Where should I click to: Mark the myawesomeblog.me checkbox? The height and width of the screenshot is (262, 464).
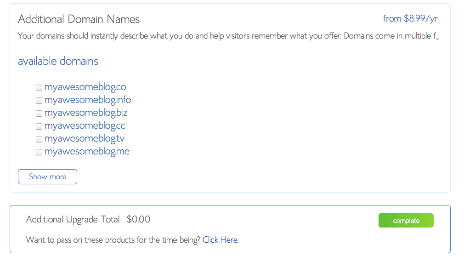(x=39, y=152)
